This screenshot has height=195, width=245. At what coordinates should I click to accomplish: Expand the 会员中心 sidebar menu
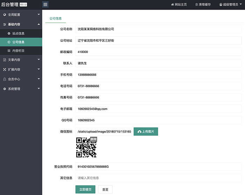point(21,79)
